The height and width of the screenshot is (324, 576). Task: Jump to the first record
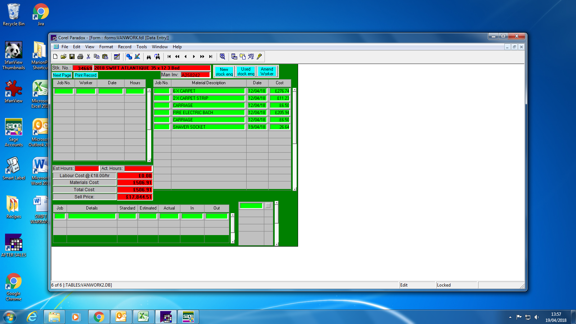[169, 57]
